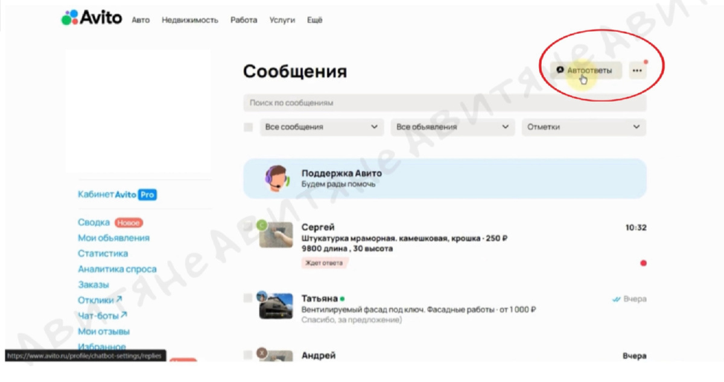
Task: Select the checkbox for Андрей's chat
Action: tap(248, 355)
